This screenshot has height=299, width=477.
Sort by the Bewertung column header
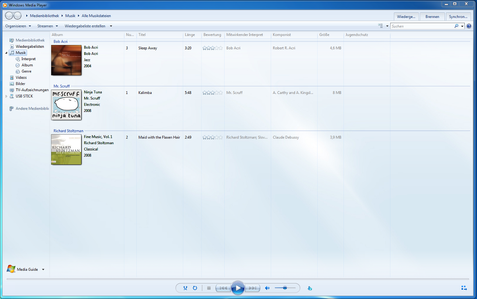[x=213, y=35]
